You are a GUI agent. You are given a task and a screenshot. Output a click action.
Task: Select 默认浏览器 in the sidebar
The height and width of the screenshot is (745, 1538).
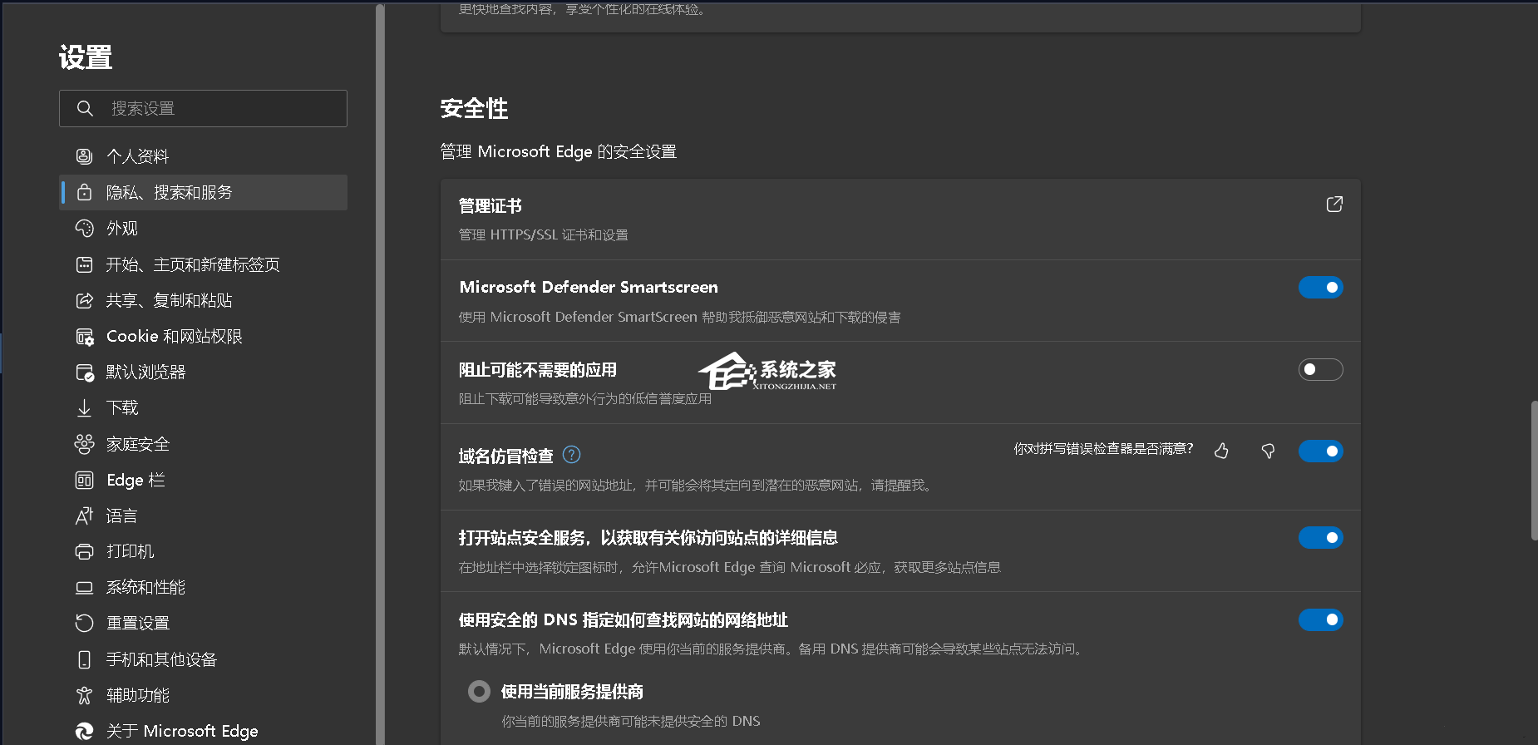[204, 372]
